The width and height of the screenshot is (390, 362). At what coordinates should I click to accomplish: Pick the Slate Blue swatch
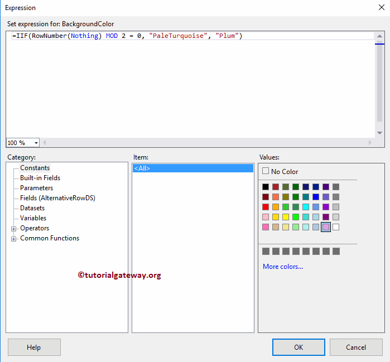326,197
